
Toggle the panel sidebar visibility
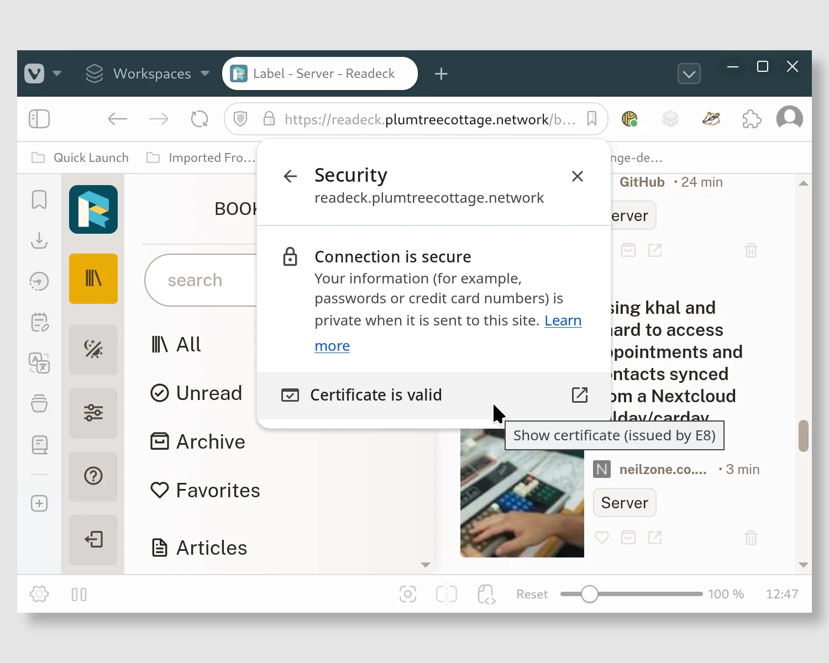39,119
